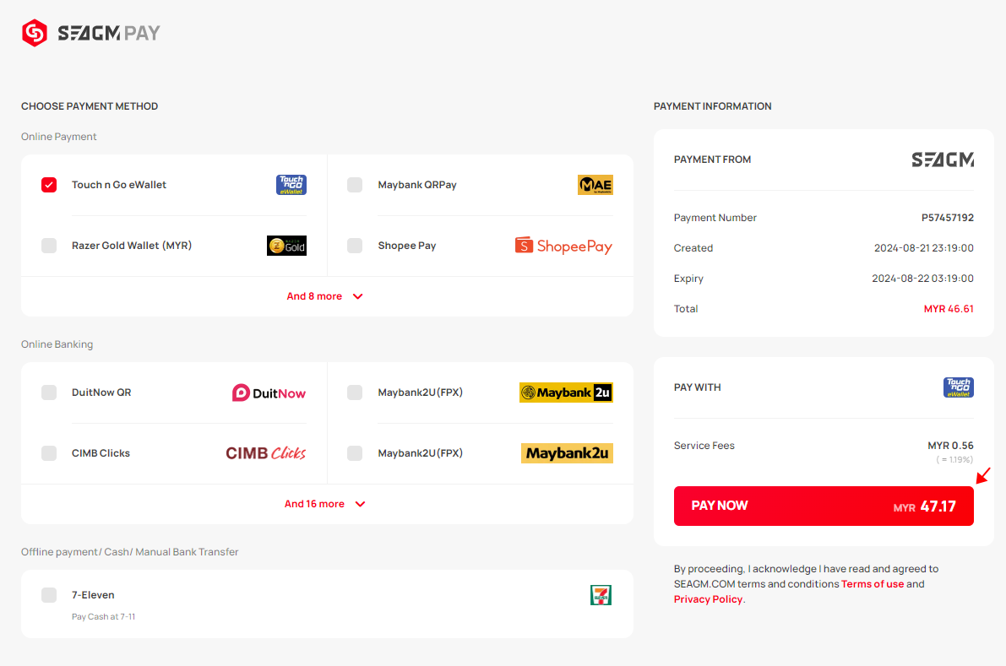
Task: Select the DuitNow QR checkbox
Action: click(x=49, y=393)
